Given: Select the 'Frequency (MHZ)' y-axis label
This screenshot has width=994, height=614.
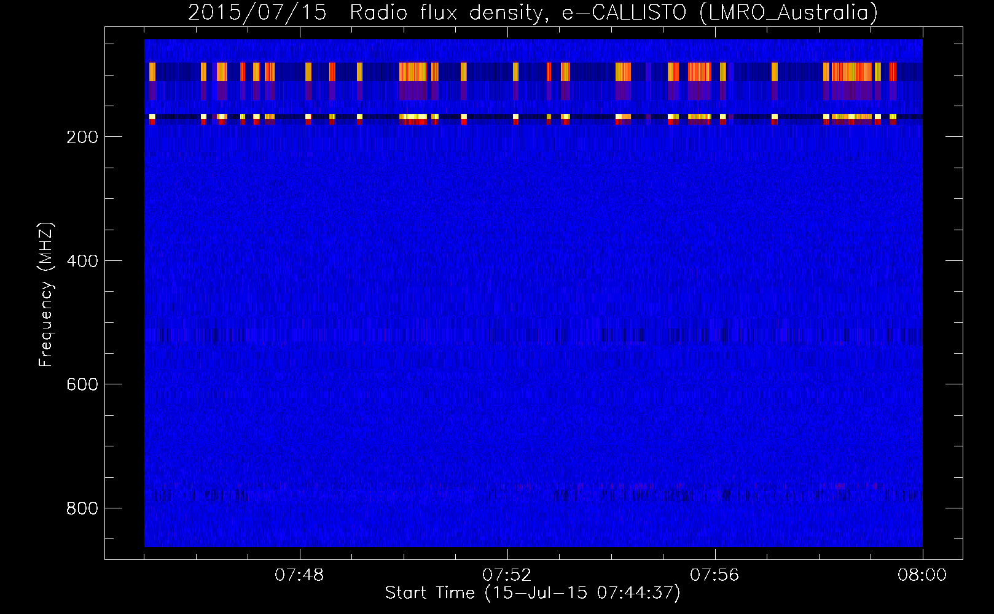Looking at the screenshot, I should click(46, 294).
